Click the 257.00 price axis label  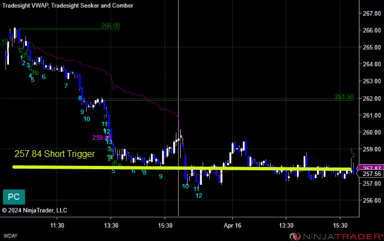[x=372, y=183]
